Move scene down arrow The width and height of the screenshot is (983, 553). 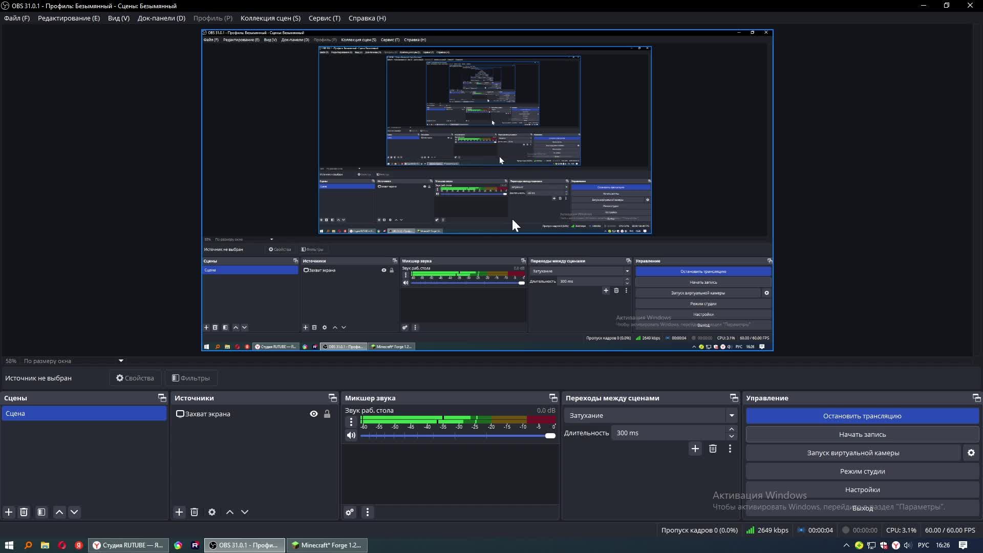point(74,512)
